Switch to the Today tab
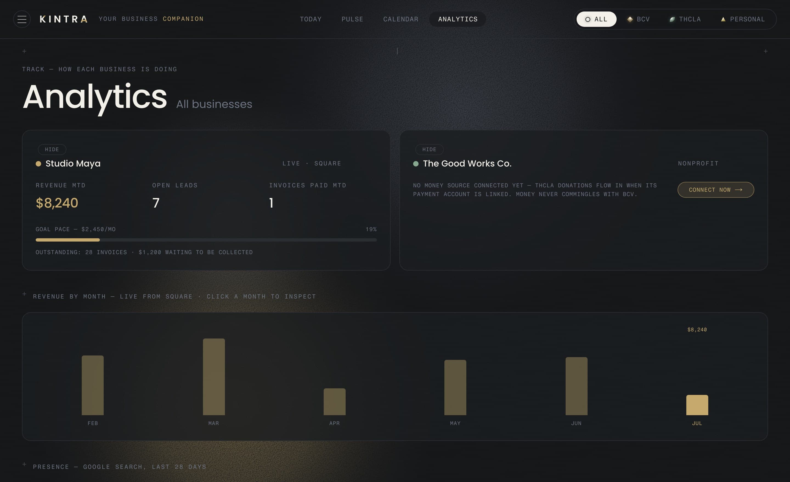Image resolution: width=790 pixels, height=482 pixels. pos(311,19)
